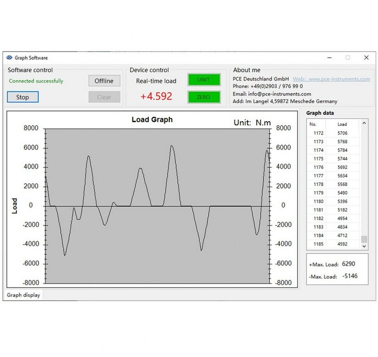378x357 pixels.
Task: Select row 1179 in Graph data
Action: (x=333, y=193)
